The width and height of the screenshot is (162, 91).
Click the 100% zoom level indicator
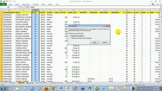coord(143,85)
